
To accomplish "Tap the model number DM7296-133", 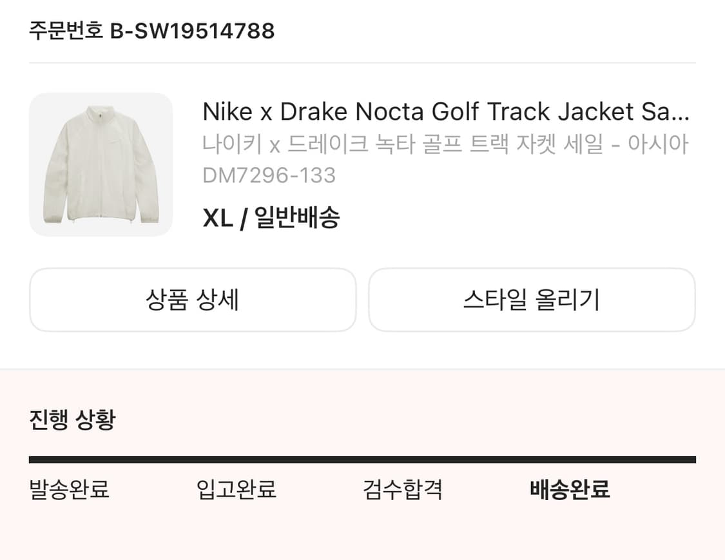I will [269, 175].
